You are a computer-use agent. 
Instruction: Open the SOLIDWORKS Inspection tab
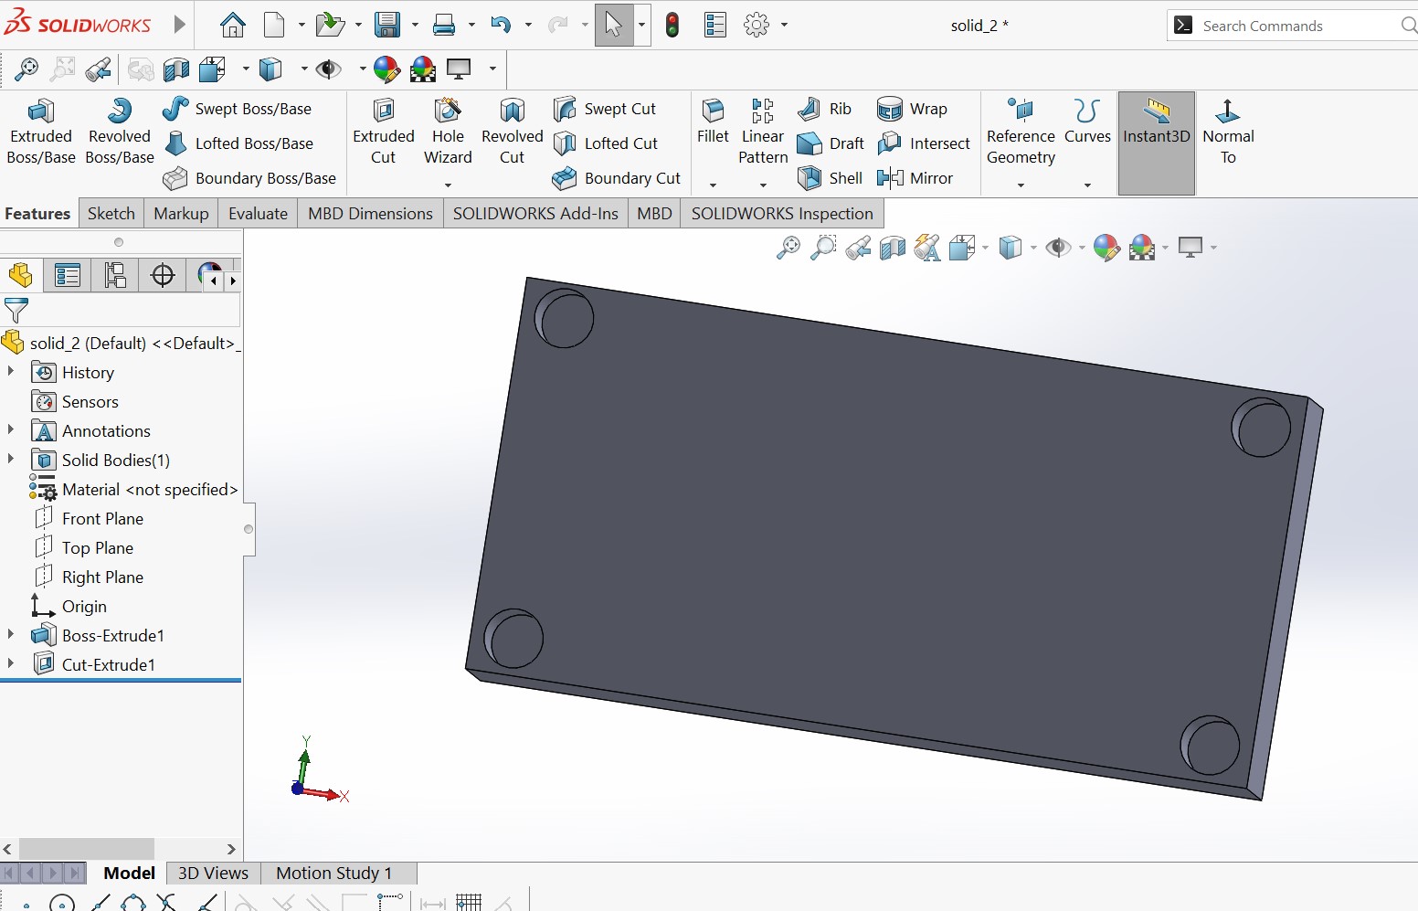[x=782, y=213]
